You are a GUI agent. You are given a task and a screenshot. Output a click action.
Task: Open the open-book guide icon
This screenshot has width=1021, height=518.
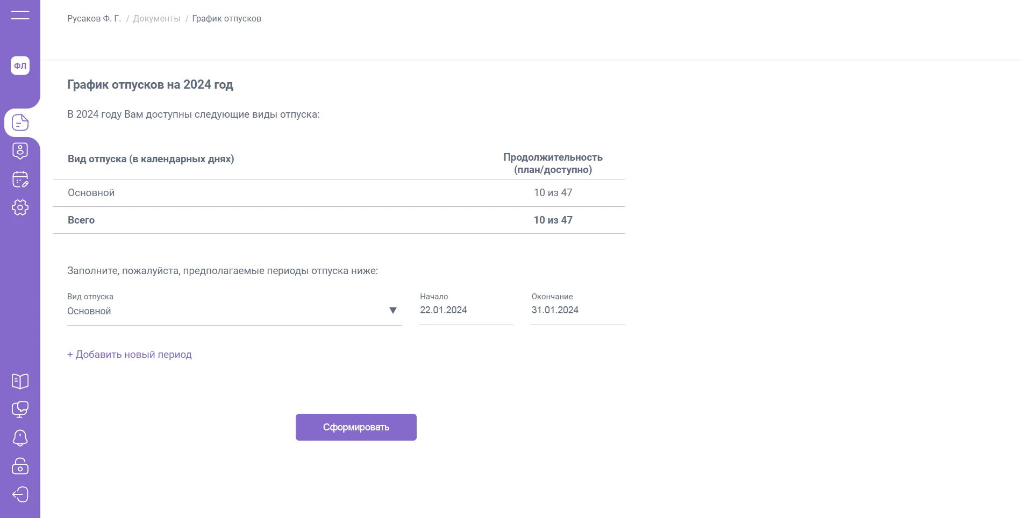click(x=20, y=382)
